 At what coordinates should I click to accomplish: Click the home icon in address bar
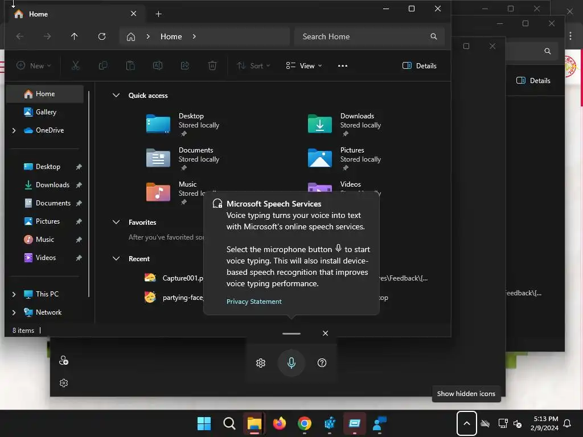click(131, 36)
